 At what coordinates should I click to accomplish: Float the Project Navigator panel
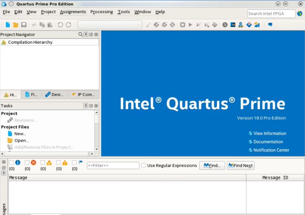click(x=91, y=35)
